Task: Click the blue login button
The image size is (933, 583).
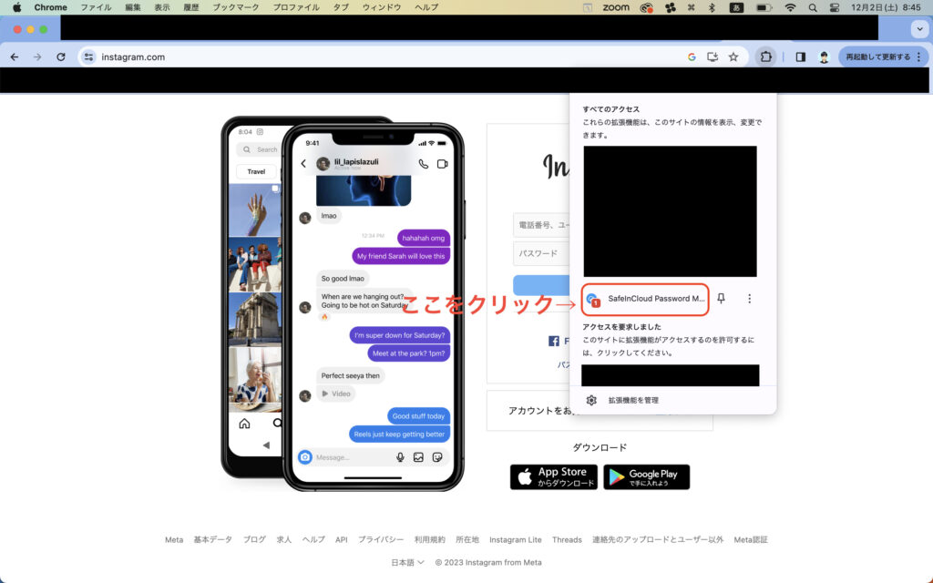Action: click(541, 285)
